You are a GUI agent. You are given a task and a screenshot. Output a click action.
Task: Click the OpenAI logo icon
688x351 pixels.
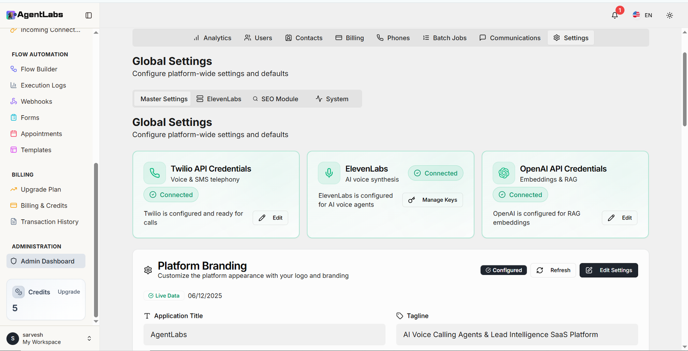[x=504, y=173]
